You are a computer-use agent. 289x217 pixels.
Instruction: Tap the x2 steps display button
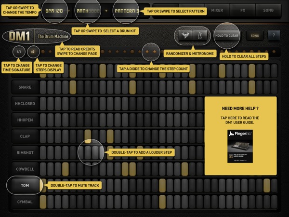click(x=33, y=52)
